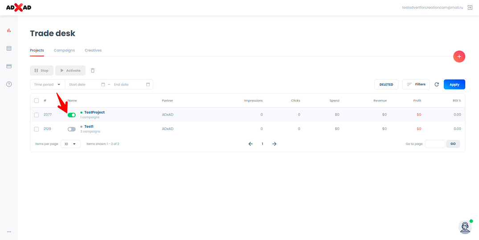
Task: Click the logout icon next to email
Action: pos(470,8)
